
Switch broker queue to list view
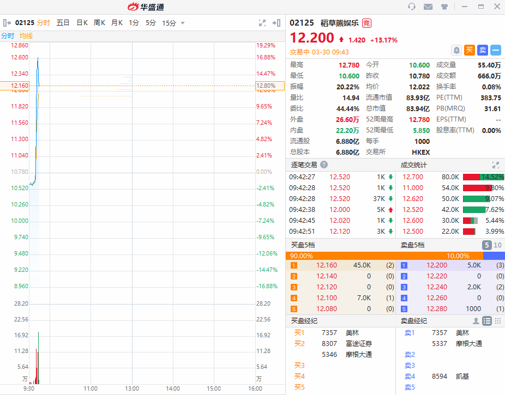click(487, 321)
